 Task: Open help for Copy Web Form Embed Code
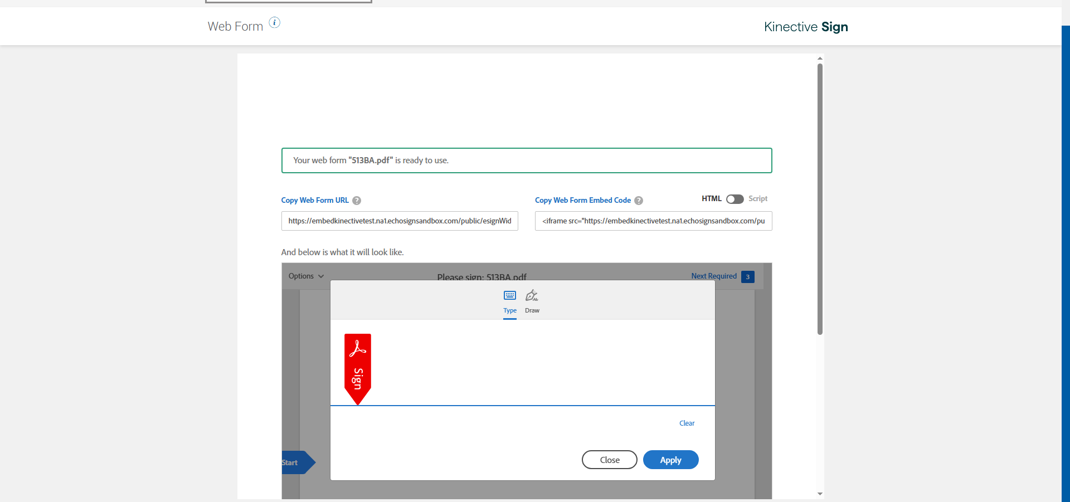(x=639, y=201)
